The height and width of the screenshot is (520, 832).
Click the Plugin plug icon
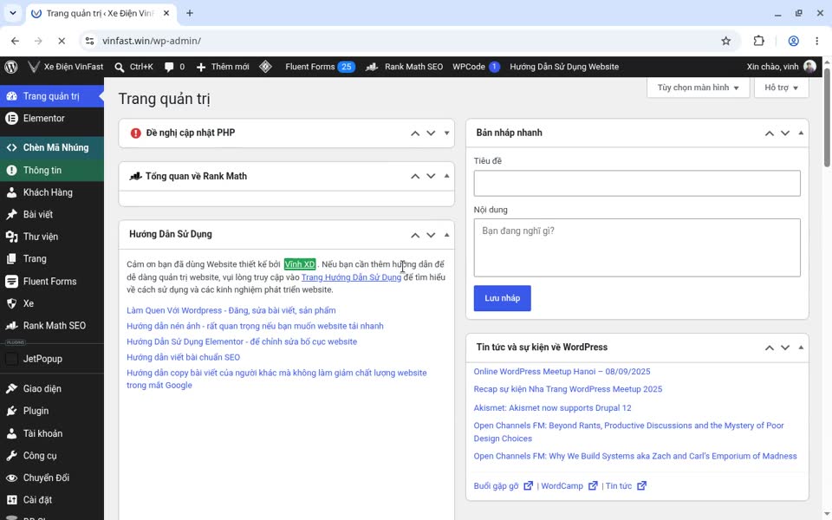click(x=11, y=411)
